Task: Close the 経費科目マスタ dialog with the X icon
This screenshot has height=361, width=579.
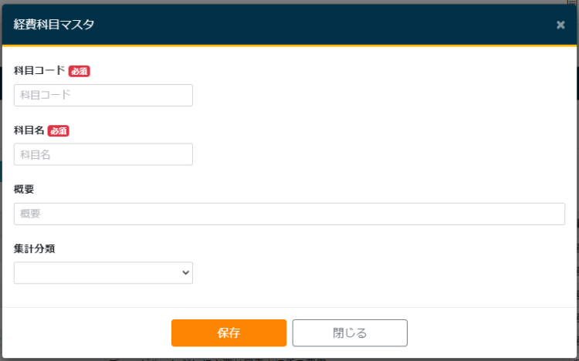Action: (560, 25)
